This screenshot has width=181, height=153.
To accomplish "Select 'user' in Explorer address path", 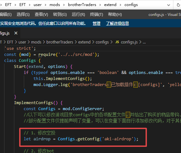I will [x=37, y=5].
